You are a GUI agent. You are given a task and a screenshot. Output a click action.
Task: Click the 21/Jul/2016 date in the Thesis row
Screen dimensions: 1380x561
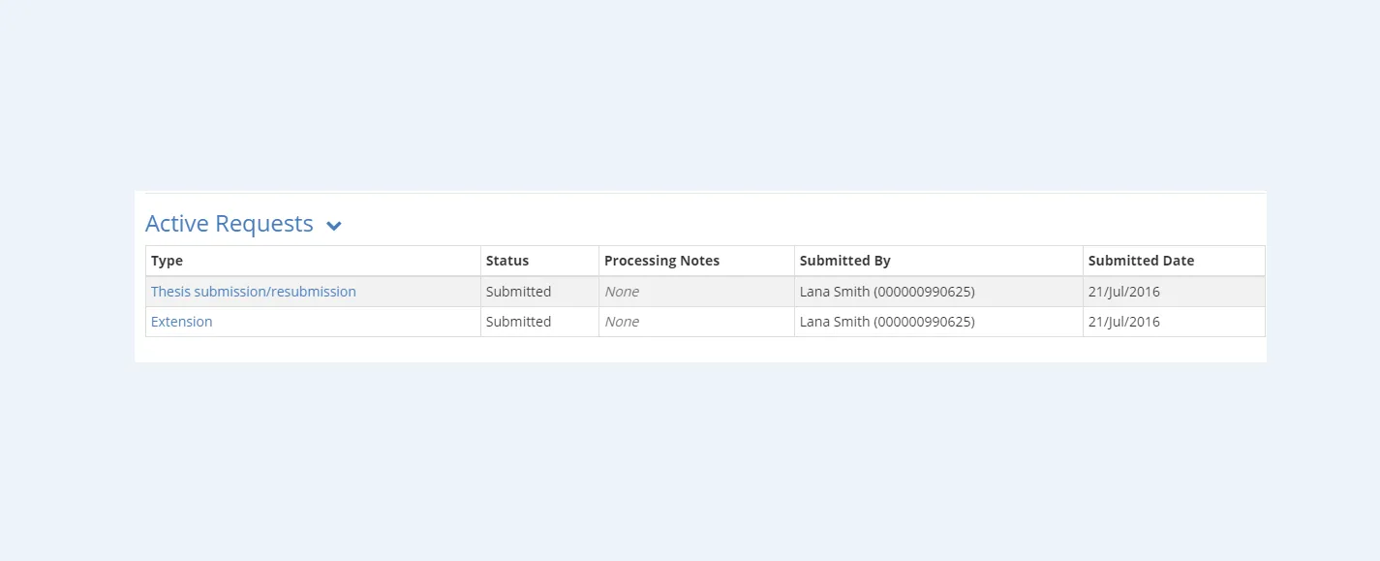point(1123,292)
